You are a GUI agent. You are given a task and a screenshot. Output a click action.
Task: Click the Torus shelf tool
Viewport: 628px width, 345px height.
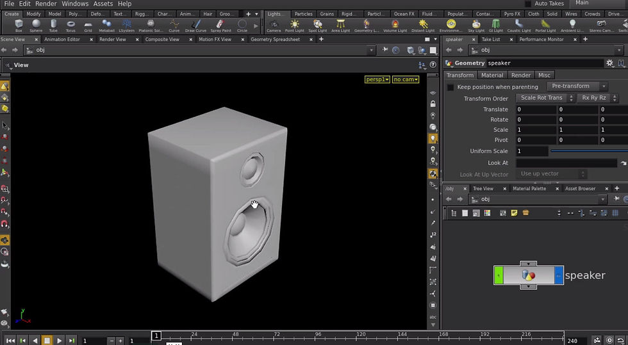(70, 25)
